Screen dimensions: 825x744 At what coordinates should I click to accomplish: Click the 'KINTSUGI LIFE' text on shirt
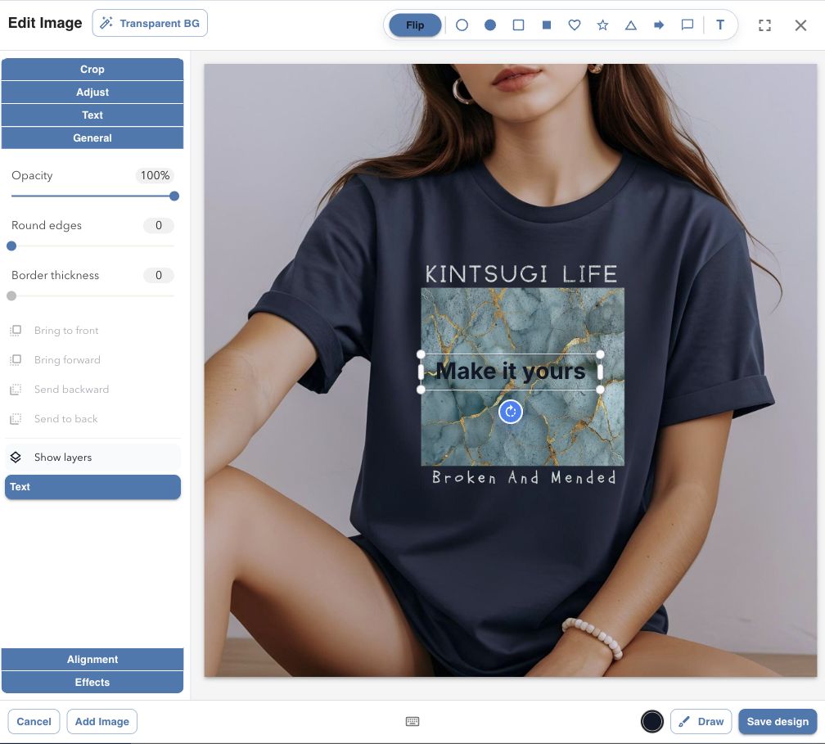coord(521,274)
